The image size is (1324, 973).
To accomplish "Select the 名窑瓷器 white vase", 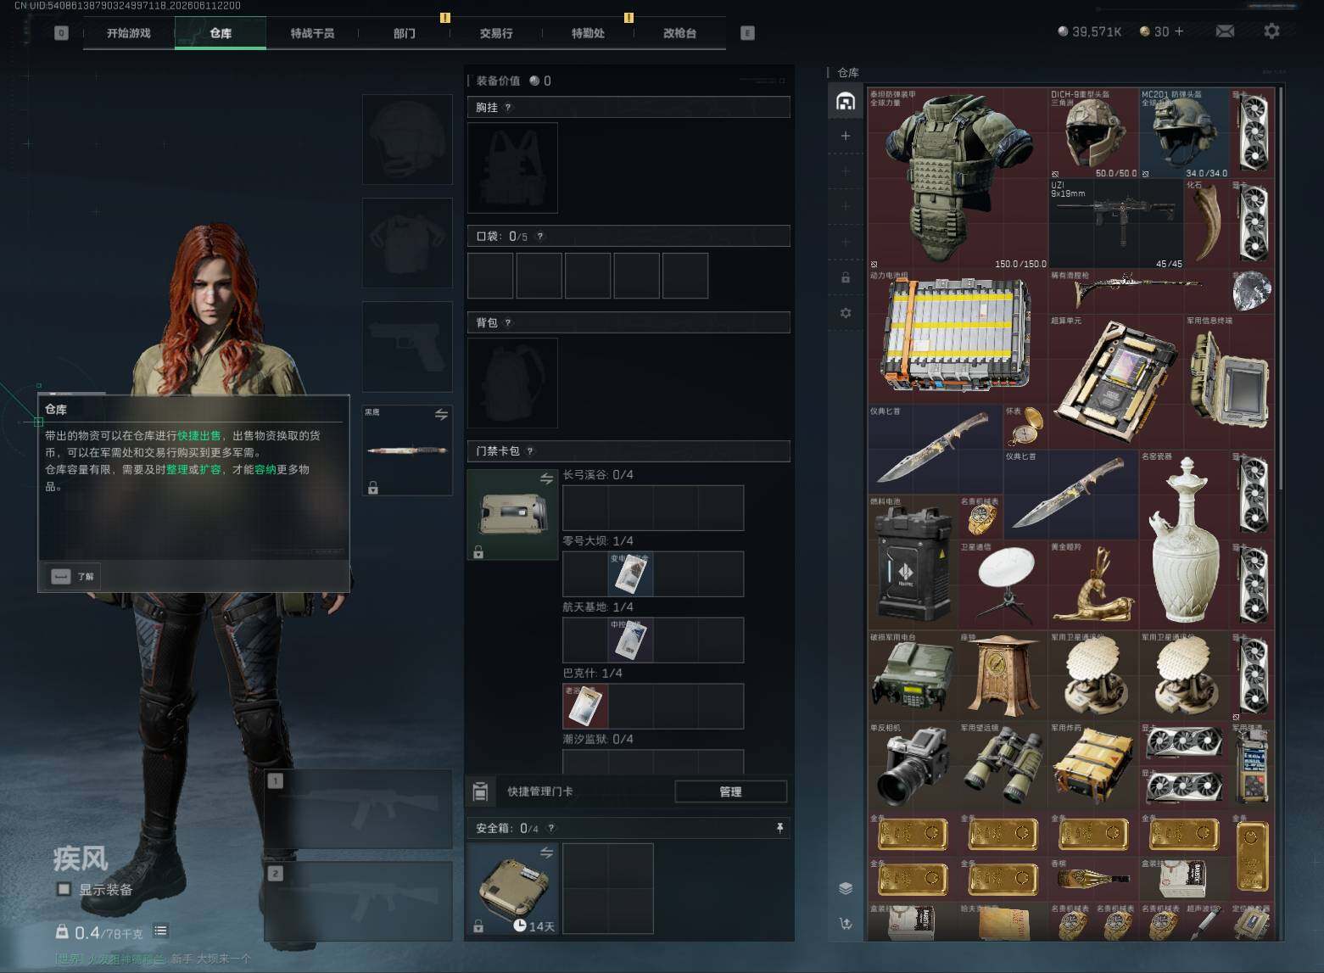I will [1184, 540].
